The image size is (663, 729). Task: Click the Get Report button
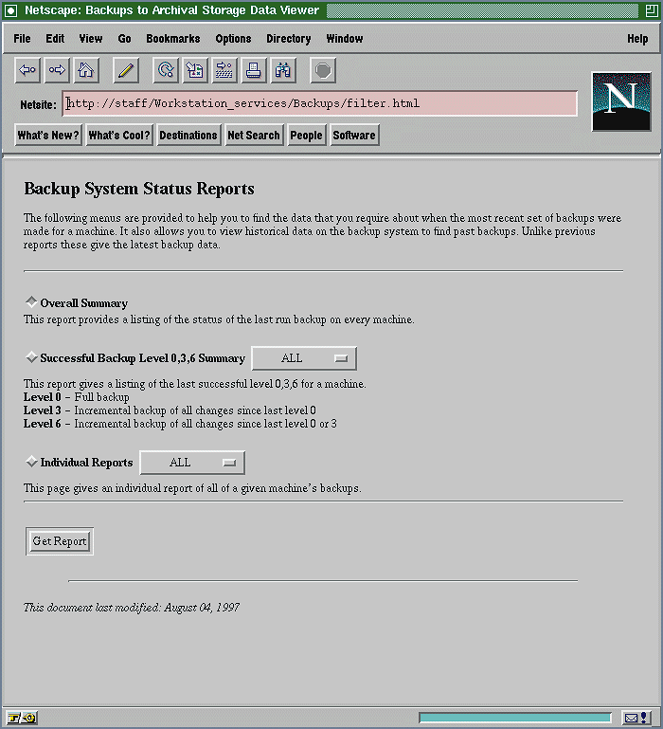point(60,541)
